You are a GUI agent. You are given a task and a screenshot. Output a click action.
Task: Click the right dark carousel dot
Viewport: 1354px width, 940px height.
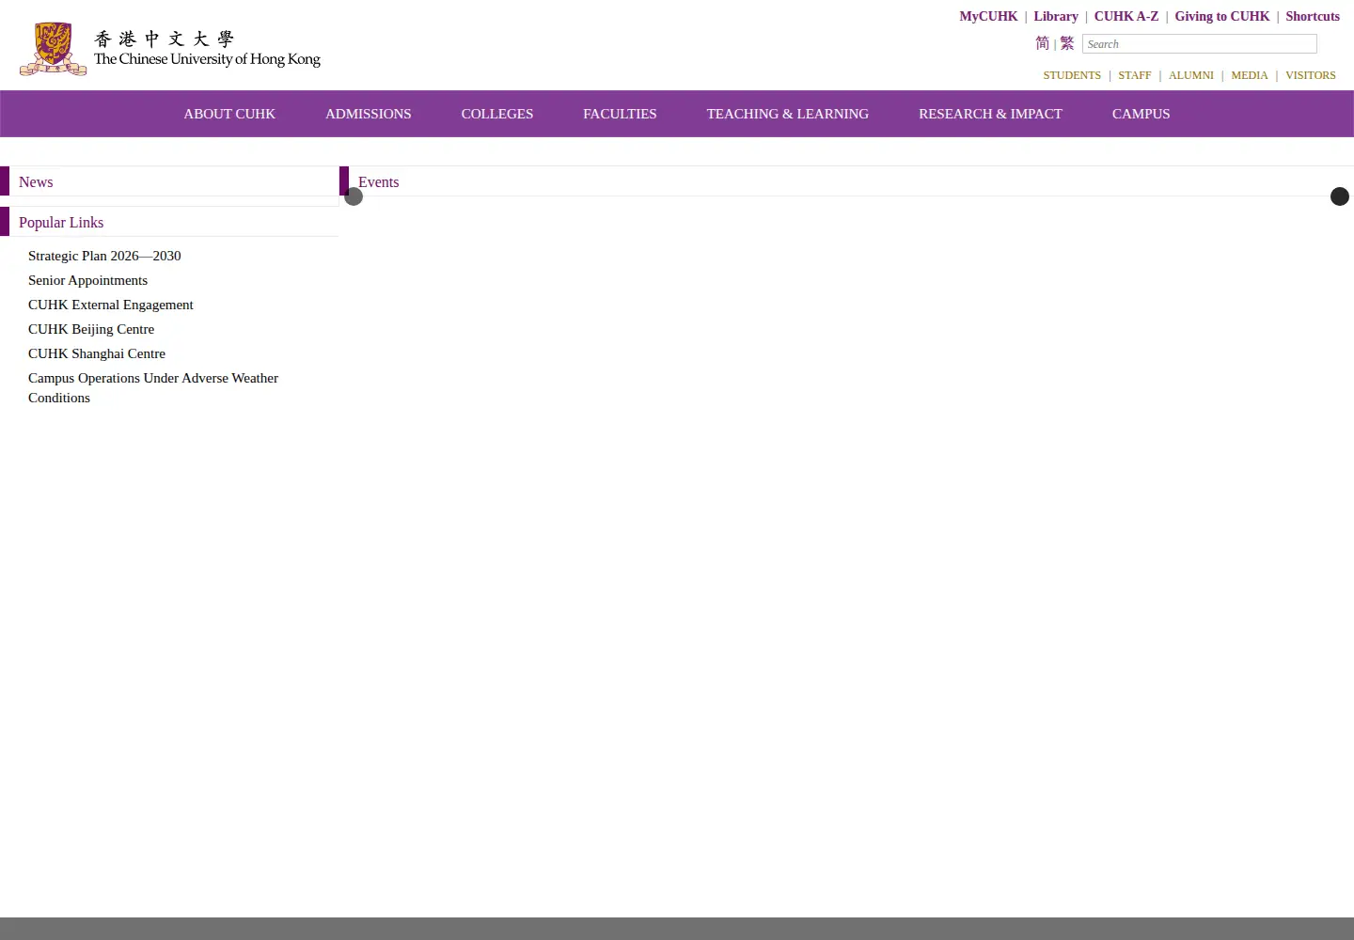(1340, 196)
